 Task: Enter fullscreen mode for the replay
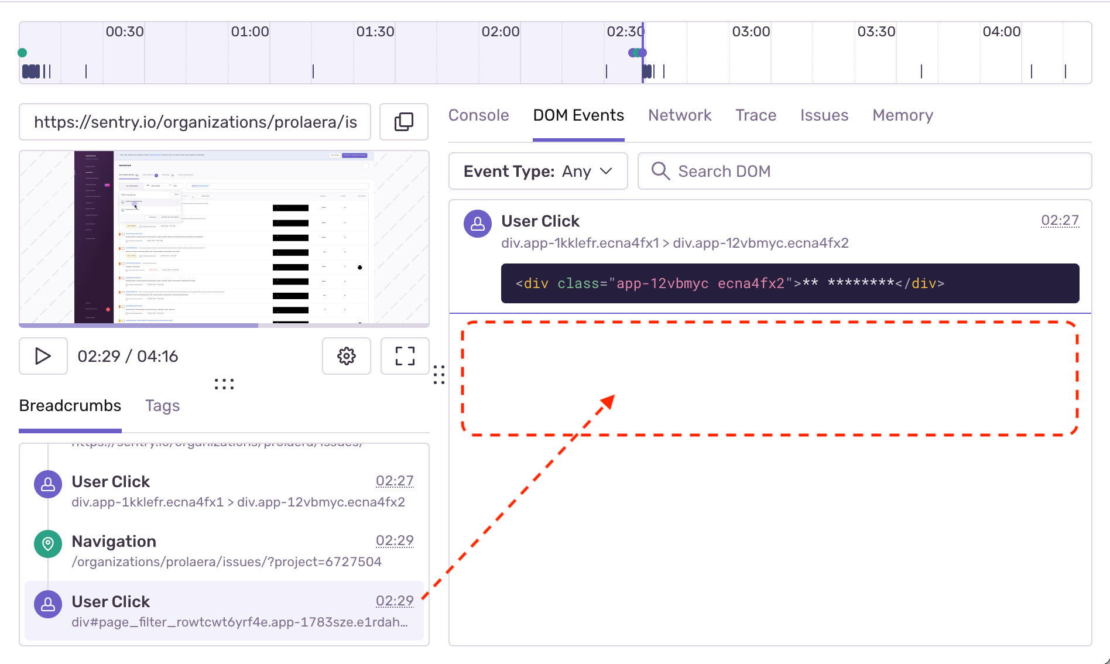point(404,356)
